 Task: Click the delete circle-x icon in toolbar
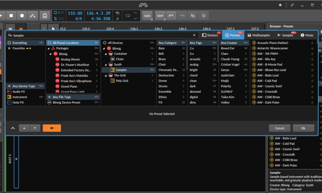tap(204, 16)
